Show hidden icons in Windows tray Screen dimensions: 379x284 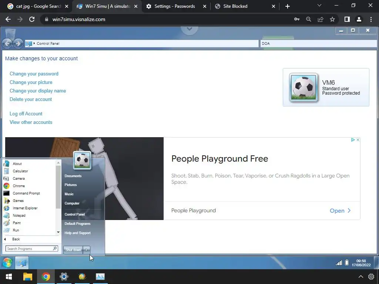click(x=360, y=277)
